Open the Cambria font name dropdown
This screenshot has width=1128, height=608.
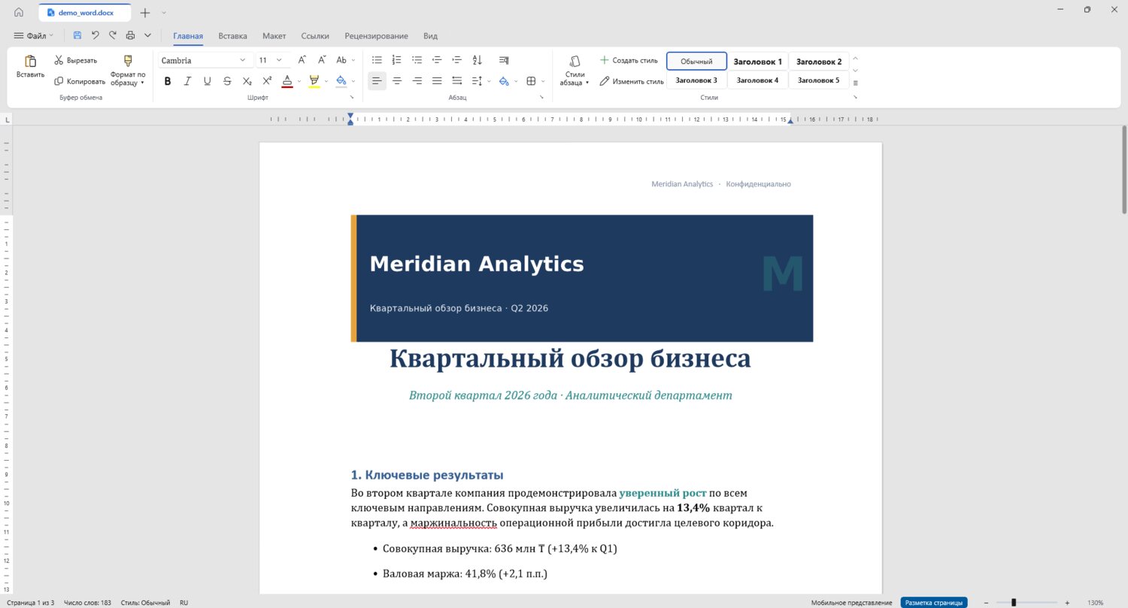pyautogui.click(x=242, y=60)
